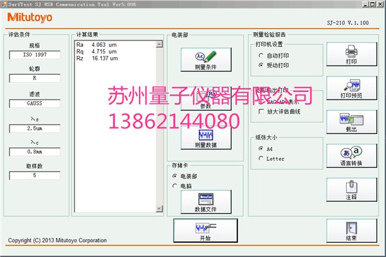
Task: Click results list scroll up arrow
Action: tap(160, 44)
